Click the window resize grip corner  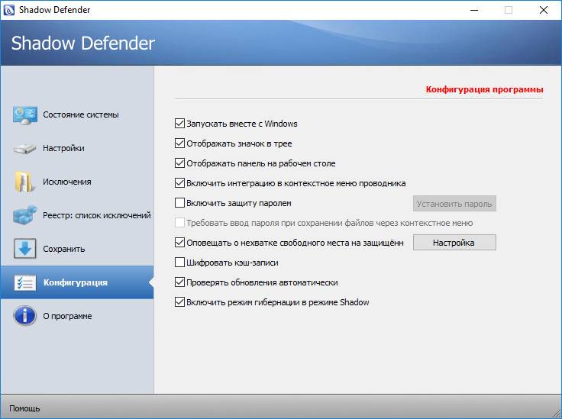pyautogui.click(x=557, y=414)
